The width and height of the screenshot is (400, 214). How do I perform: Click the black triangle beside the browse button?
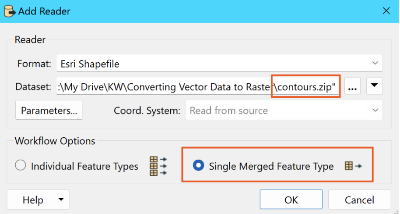374,86
